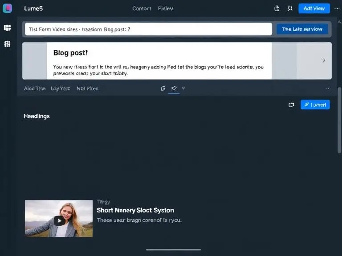This screenshot has width=342, height=256.
Task: Click the blog post body paragraph
Action: coord(159,70)
